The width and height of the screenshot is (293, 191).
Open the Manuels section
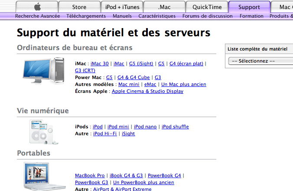122,16
